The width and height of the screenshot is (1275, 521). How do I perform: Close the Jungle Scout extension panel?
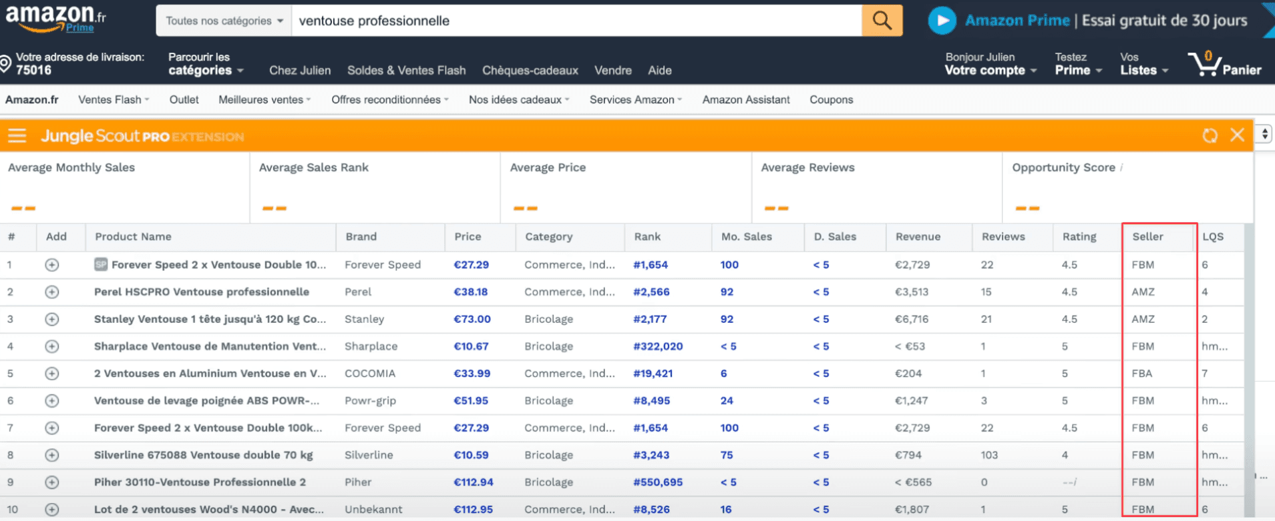[1237, 135]
